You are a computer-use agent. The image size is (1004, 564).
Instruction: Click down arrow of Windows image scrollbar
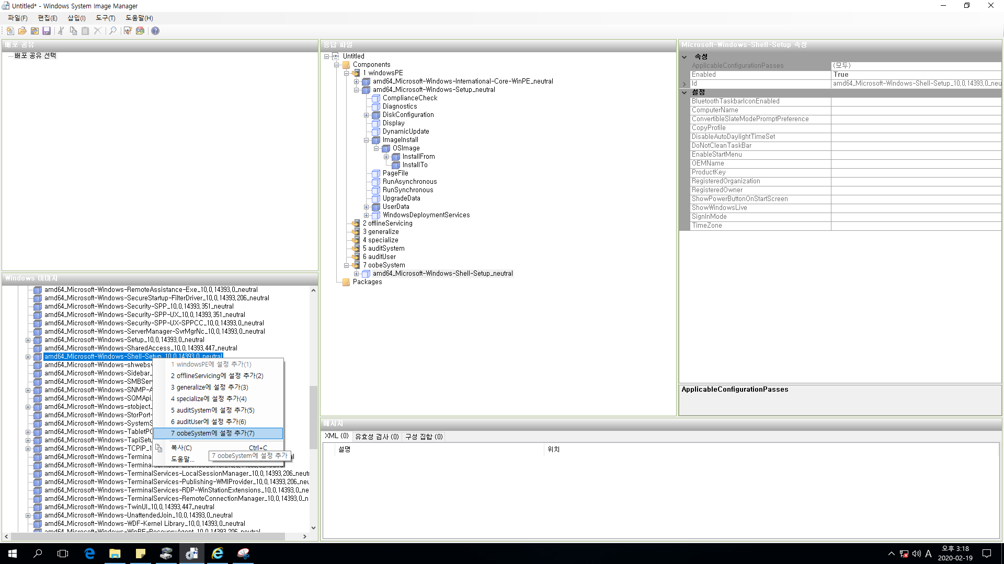click(x=313, y=527)
